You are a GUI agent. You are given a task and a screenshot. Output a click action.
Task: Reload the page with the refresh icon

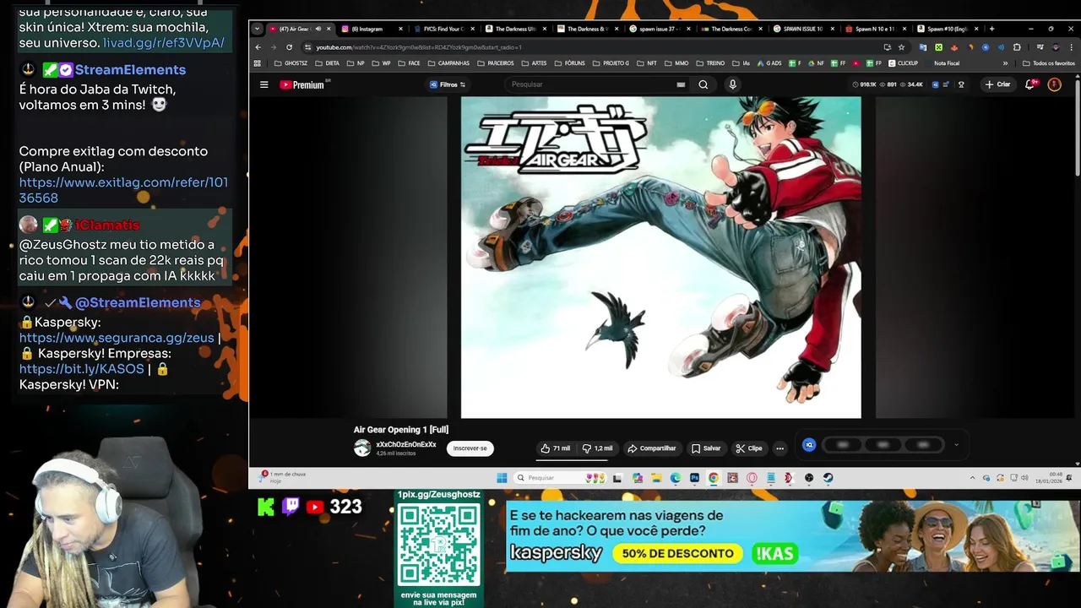pyautogui.click(x=289, y=47)
